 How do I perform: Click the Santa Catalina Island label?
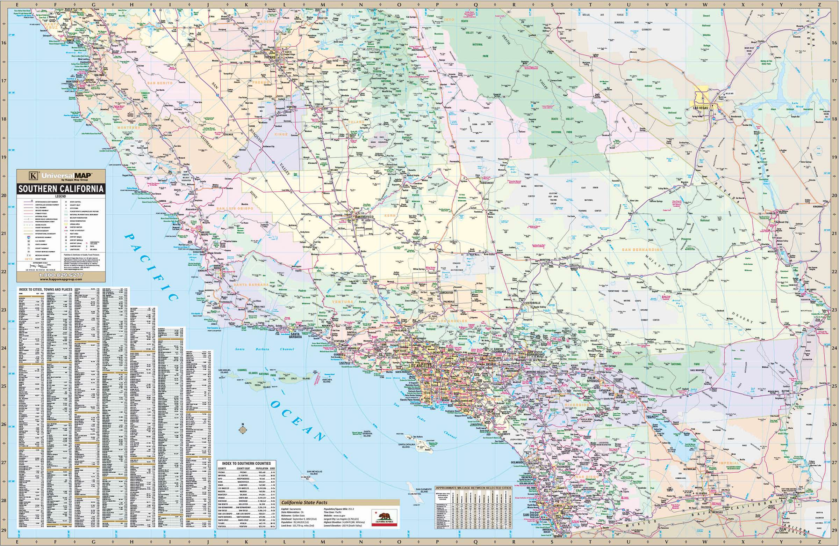click(408, 445)
